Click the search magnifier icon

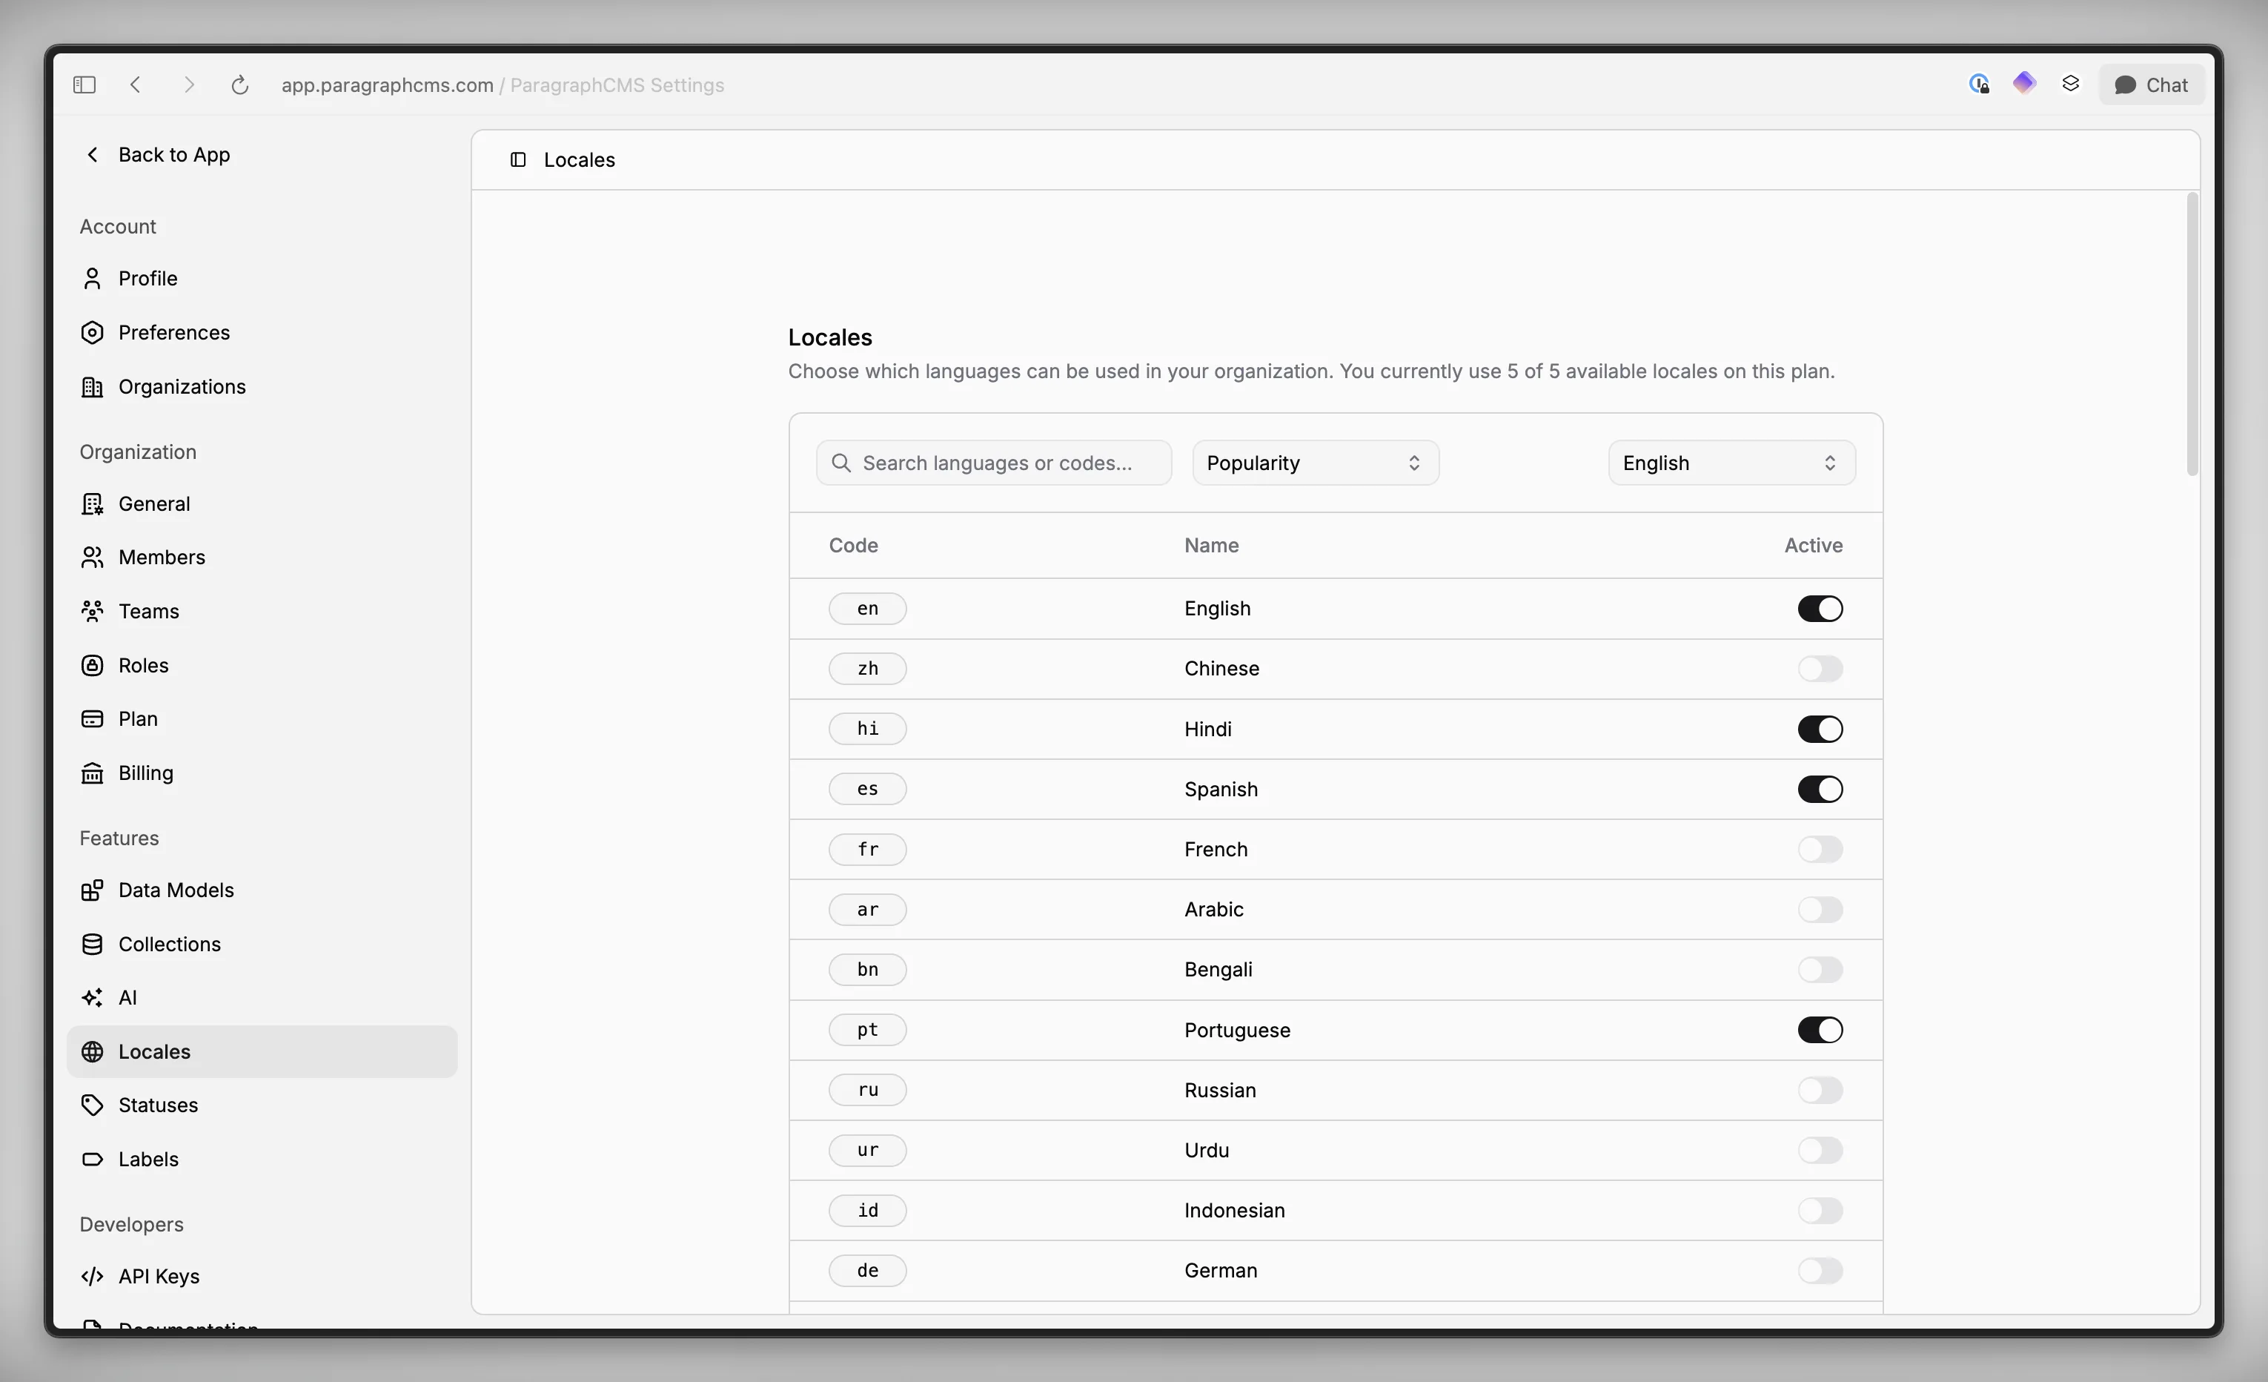(841, 462)
